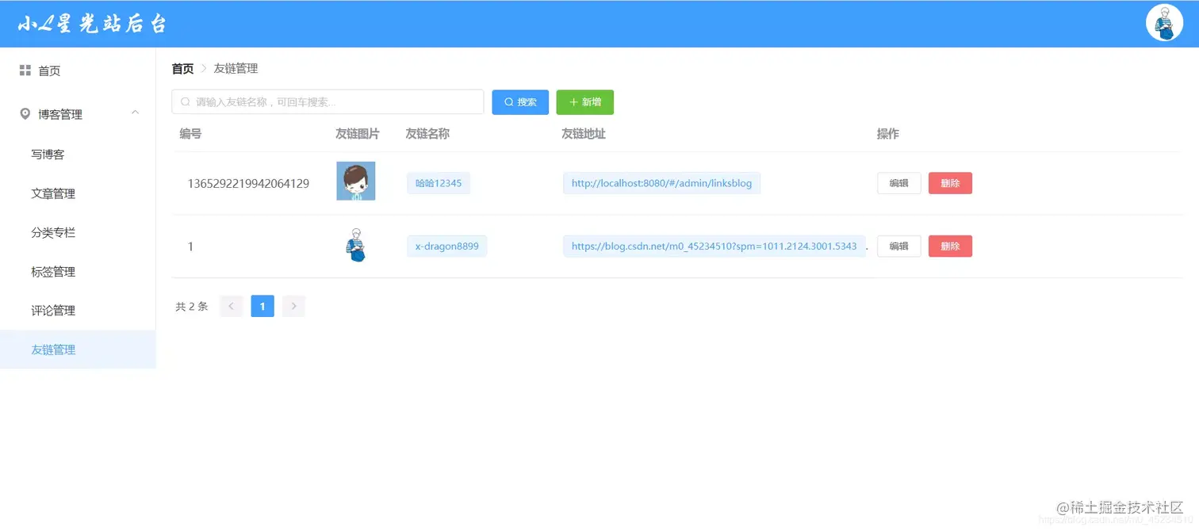Click the 小L星光站后台 header title
This screenshot has width=1199, height=531.
pos(93,24)
